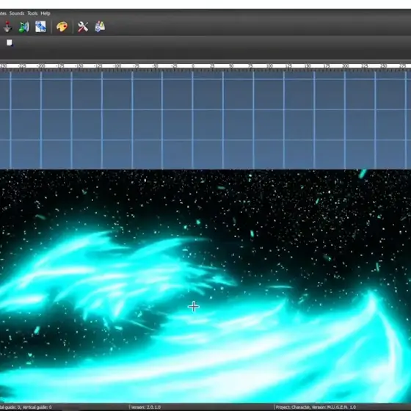Select the 'Version: 2.0.1.0' status bar text

point(146,407)
